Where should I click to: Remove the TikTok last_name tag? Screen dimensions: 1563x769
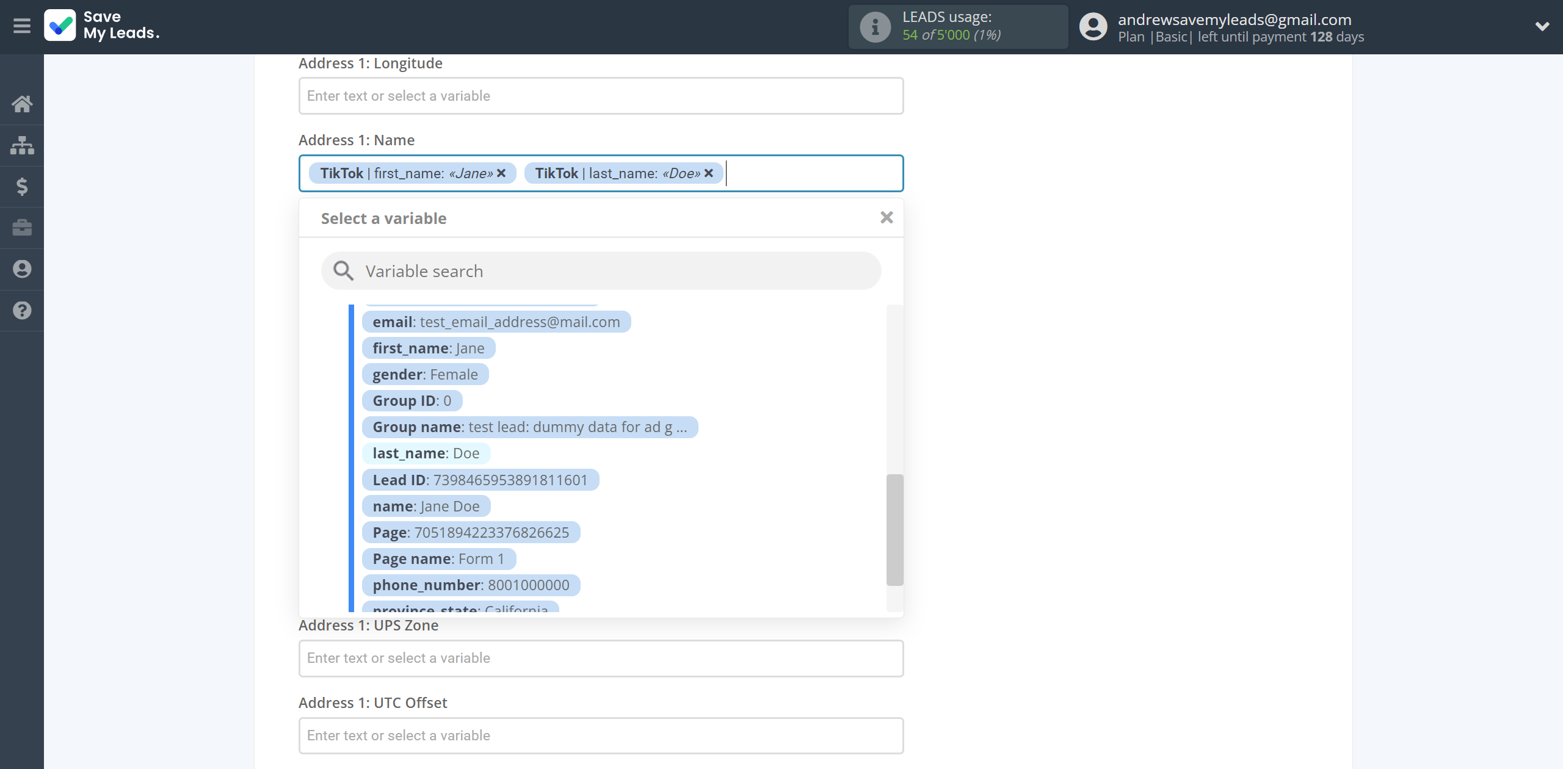709,173
